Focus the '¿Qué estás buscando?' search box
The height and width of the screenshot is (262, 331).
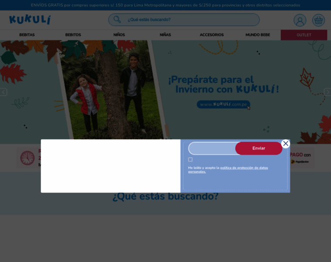184,20
